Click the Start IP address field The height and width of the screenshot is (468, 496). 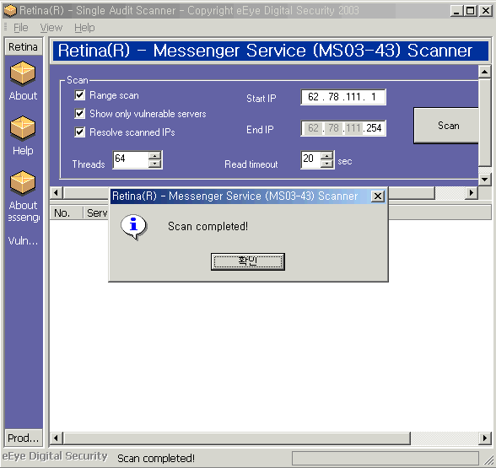pyautogui.click(x=343, y=97)
